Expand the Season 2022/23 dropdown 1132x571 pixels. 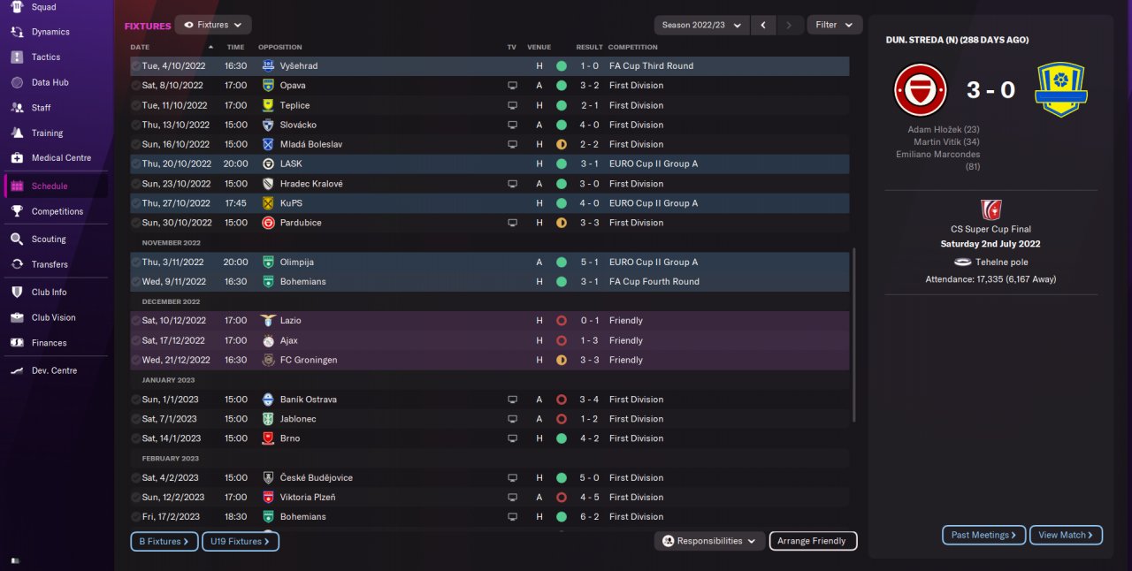701,25
